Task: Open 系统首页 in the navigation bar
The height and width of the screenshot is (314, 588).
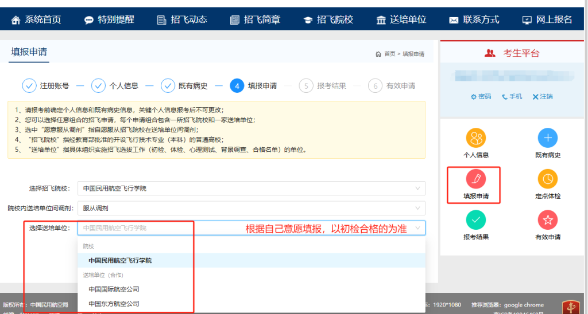Action: click(x=36, y=19)
